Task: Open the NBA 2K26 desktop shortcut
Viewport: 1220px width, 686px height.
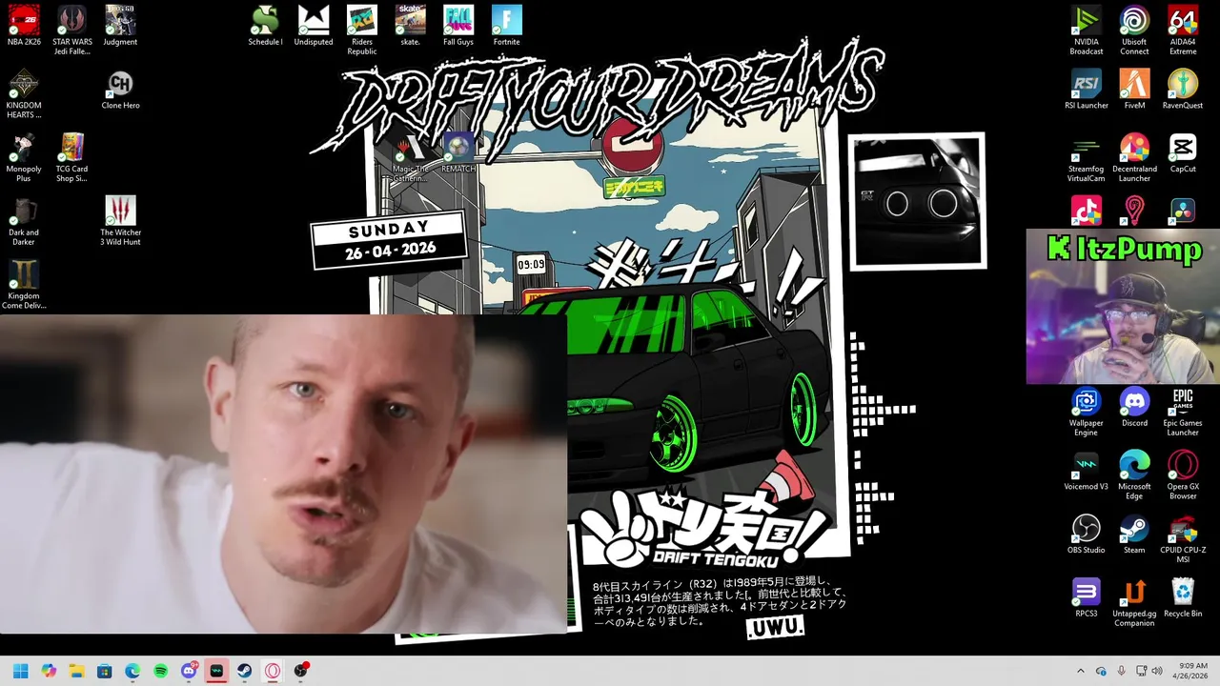Action: tap(24, 26)
